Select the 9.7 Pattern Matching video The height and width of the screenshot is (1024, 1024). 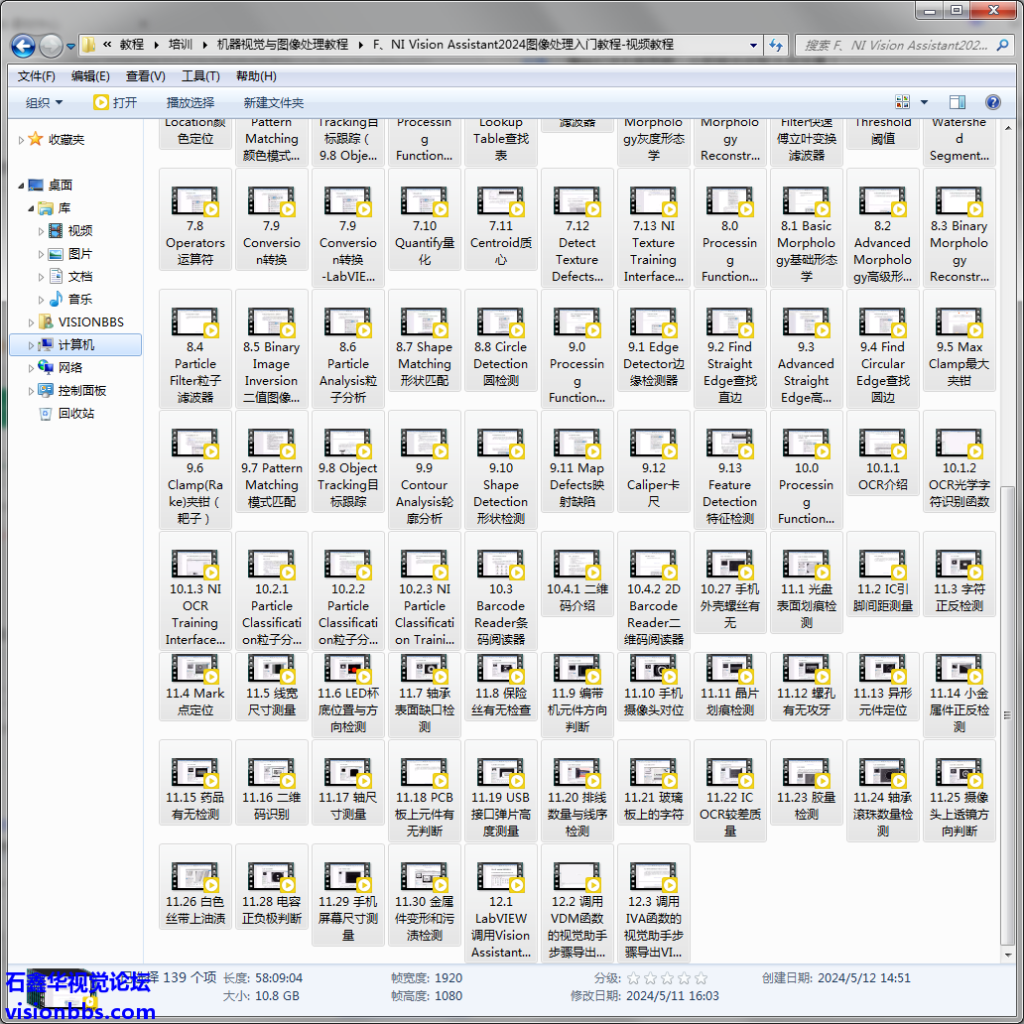pyautogui.click(x=271, y=461)
